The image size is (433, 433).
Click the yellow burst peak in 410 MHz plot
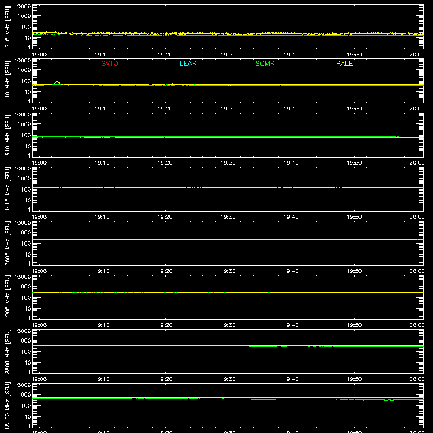click(57, 82)
